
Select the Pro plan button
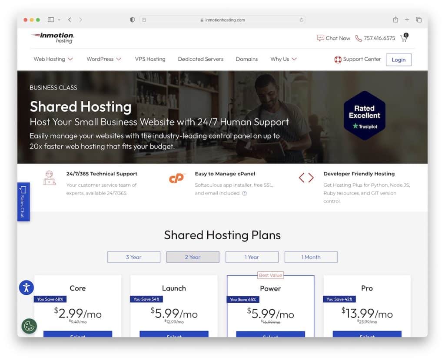tap(367, 334)
